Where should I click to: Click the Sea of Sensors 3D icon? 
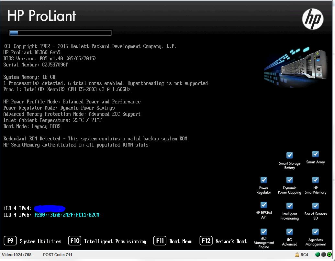(315, 205)
